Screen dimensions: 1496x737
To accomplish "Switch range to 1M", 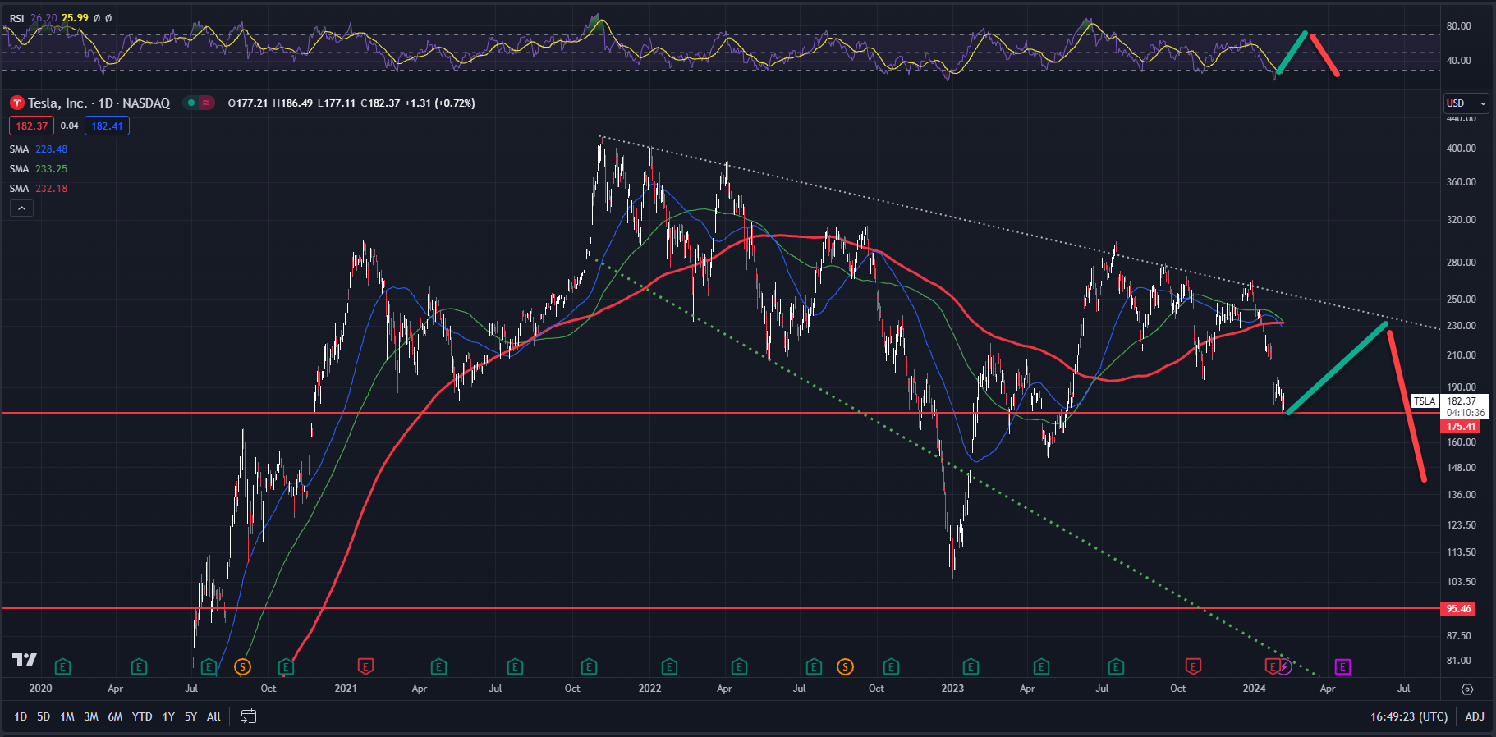I will (67, 716).
